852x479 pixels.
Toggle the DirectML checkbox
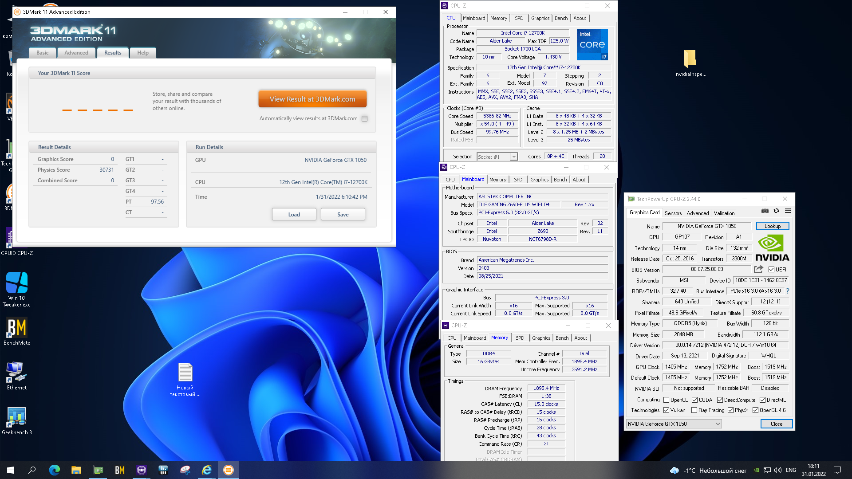tap(762, 400)
